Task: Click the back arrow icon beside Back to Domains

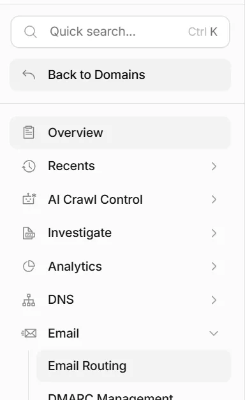Action: [x=29, y=75]
